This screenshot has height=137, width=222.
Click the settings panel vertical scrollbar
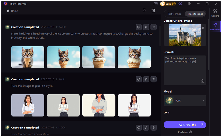point(208,45)
